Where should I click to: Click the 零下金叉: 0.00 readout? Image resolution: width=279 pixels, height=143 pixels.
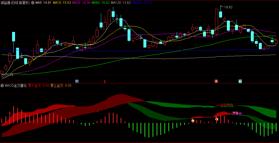(39, 86)
